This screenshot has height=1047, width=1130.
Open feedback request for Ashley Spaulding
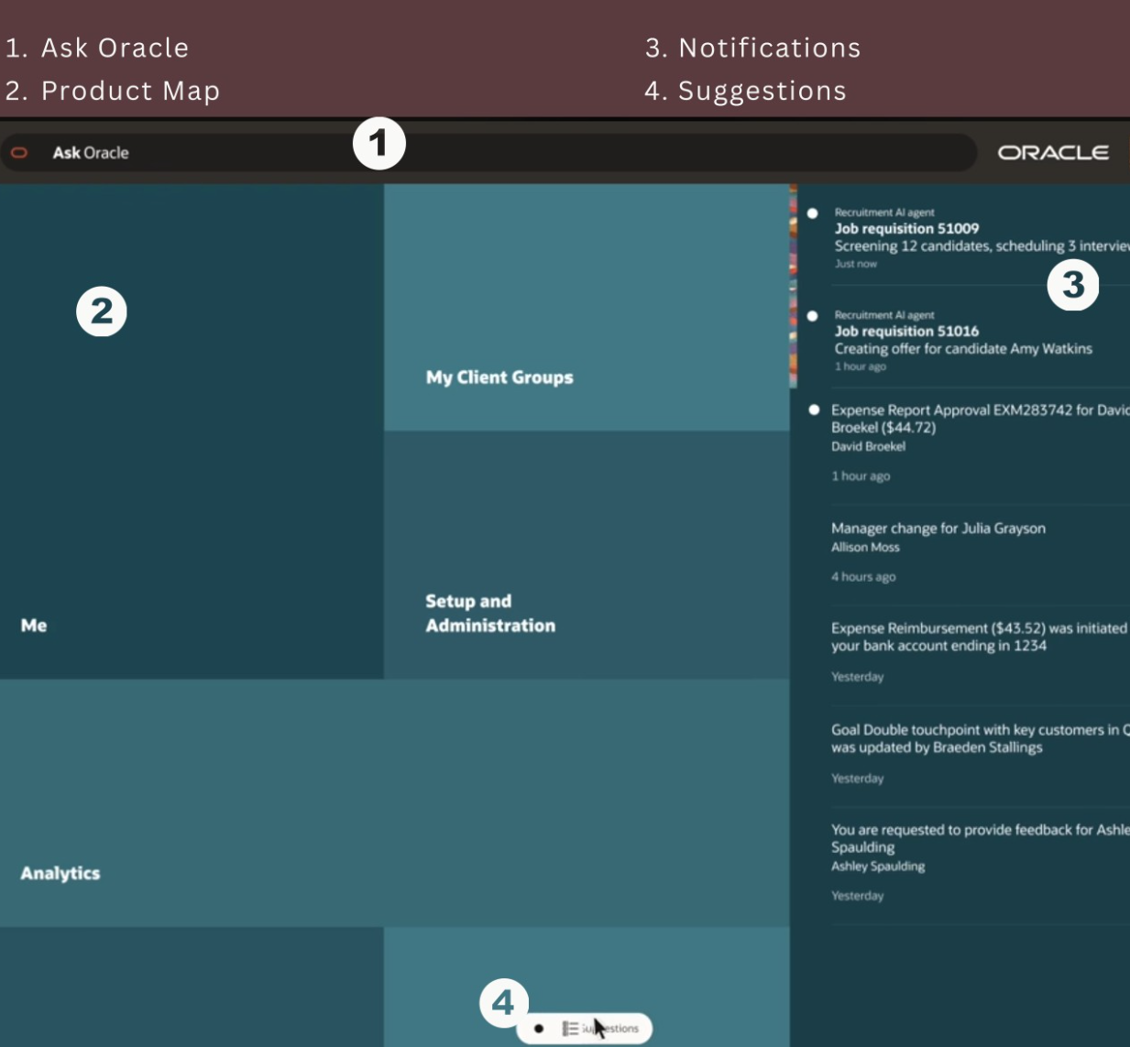[971, 838]
